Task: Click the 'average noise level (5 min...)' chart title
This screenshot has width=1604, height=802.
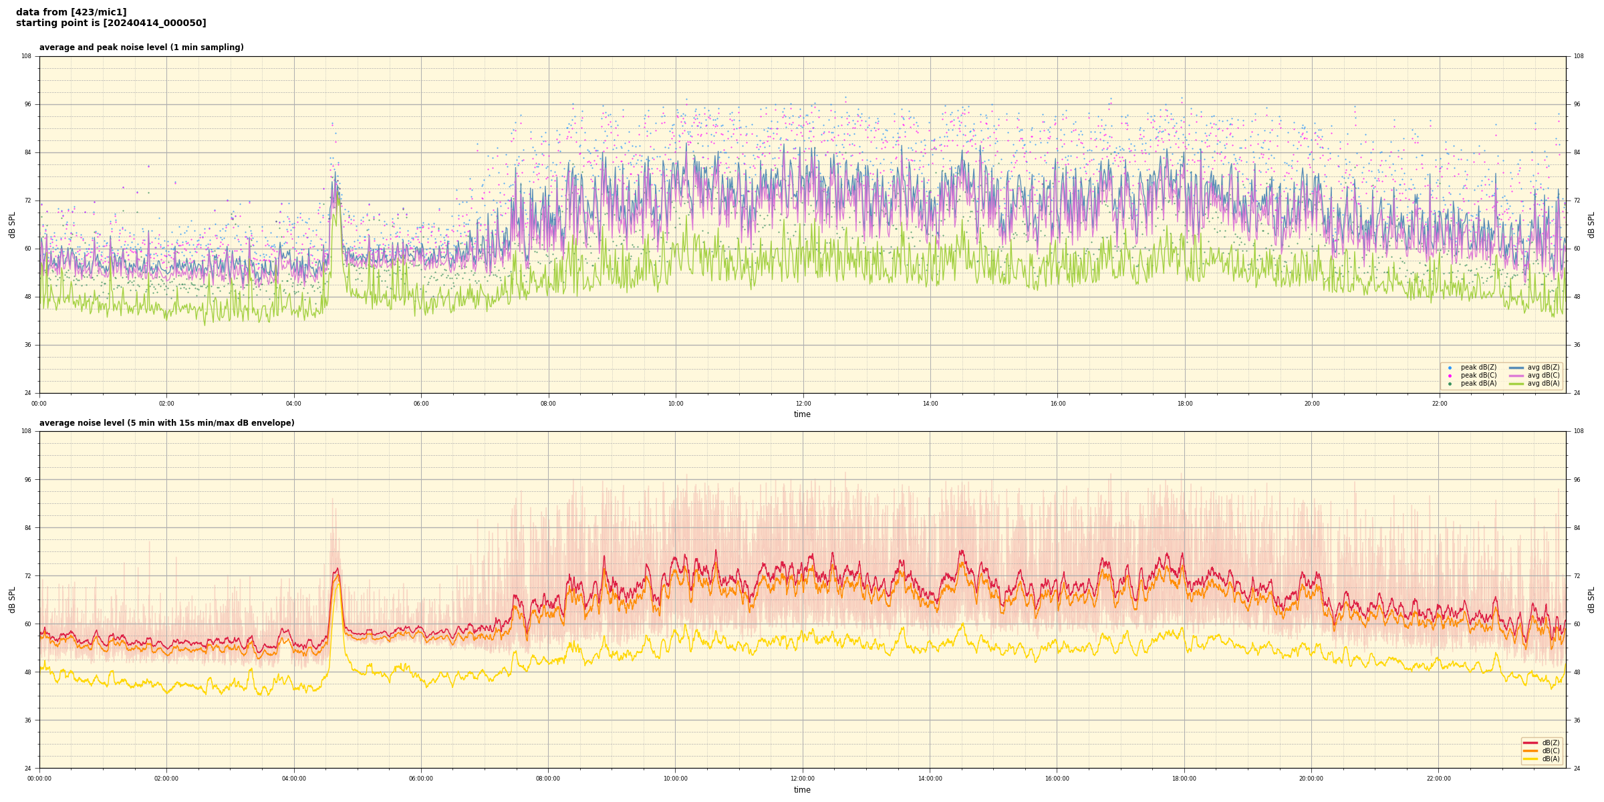Action: click(x=166, y=423)
